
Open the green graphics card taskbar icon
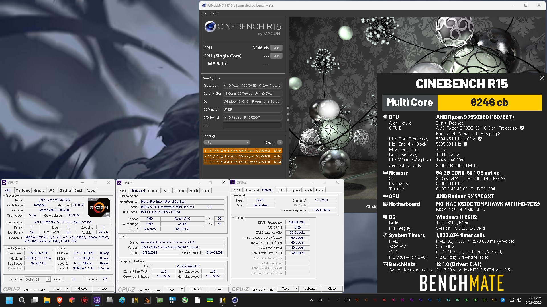160,300
